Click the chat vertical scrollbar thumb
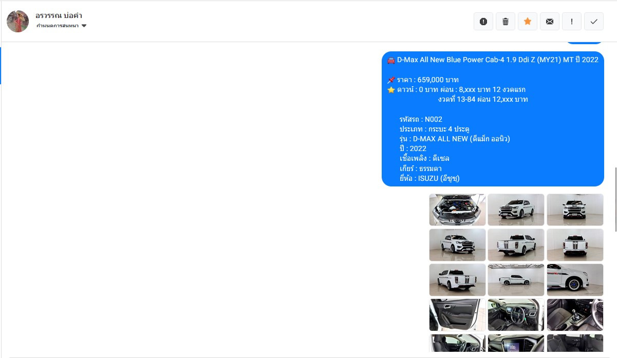Image resolution: width=617 pixels, height=358 pixels. [x=615, y=199]
